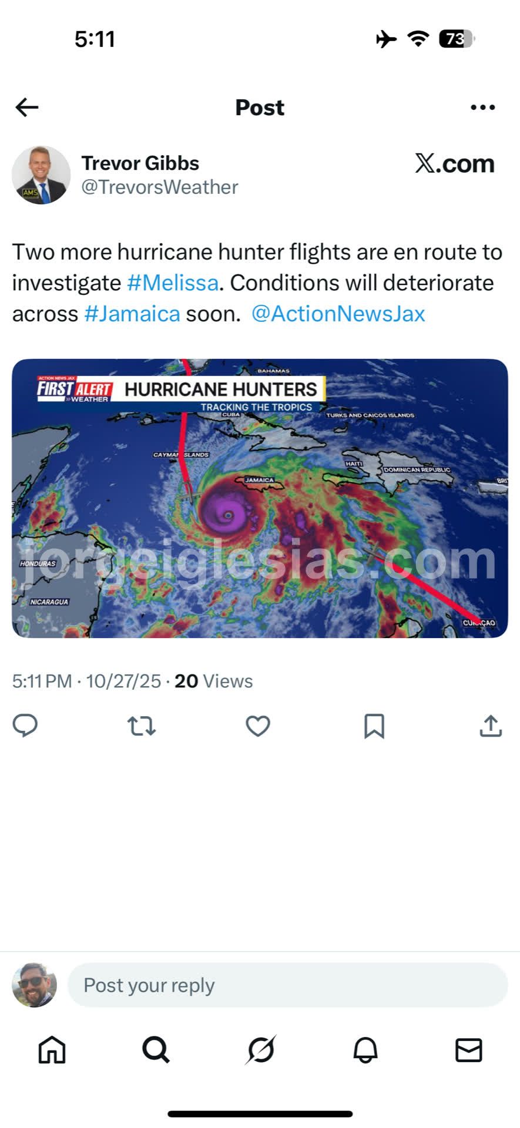
Task: Open the Search tab magnifier icon
Action: click(156, 1050)
